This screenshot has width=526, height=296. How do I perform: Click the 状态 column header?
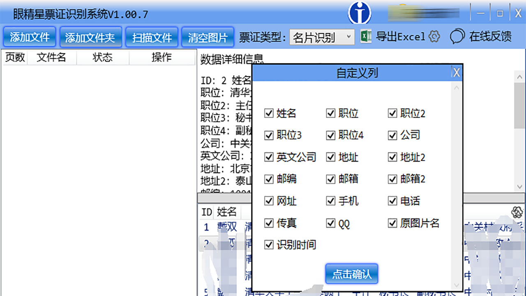103,58
